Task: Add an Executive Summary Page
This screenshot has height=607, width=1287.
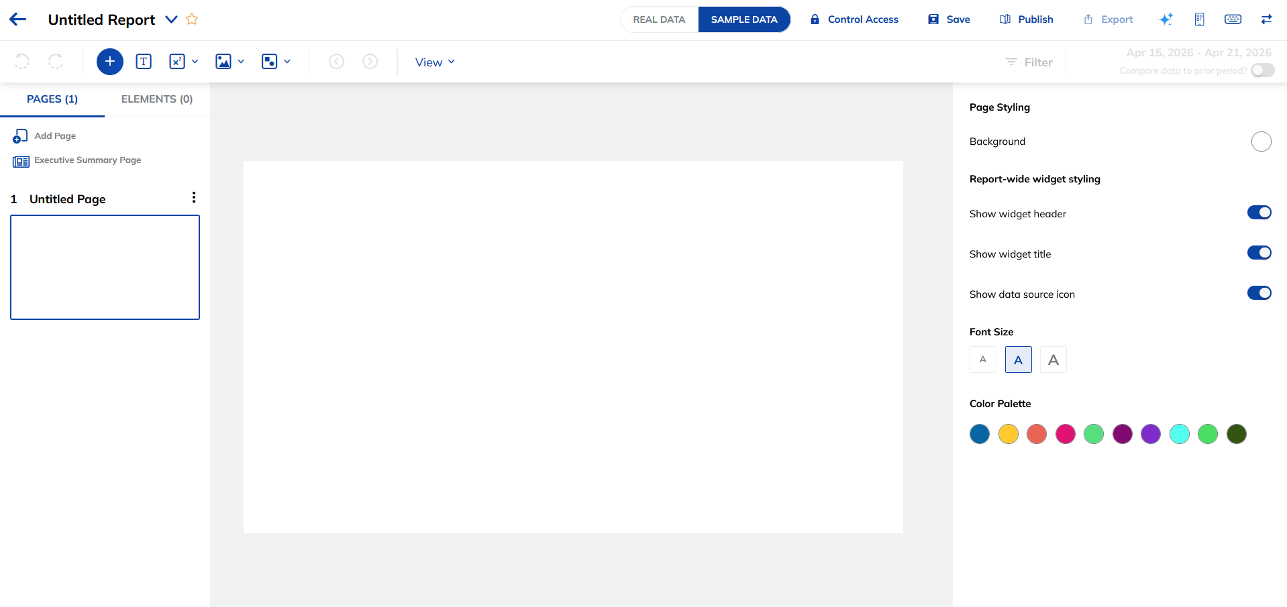Action: [x=87, y=160]
